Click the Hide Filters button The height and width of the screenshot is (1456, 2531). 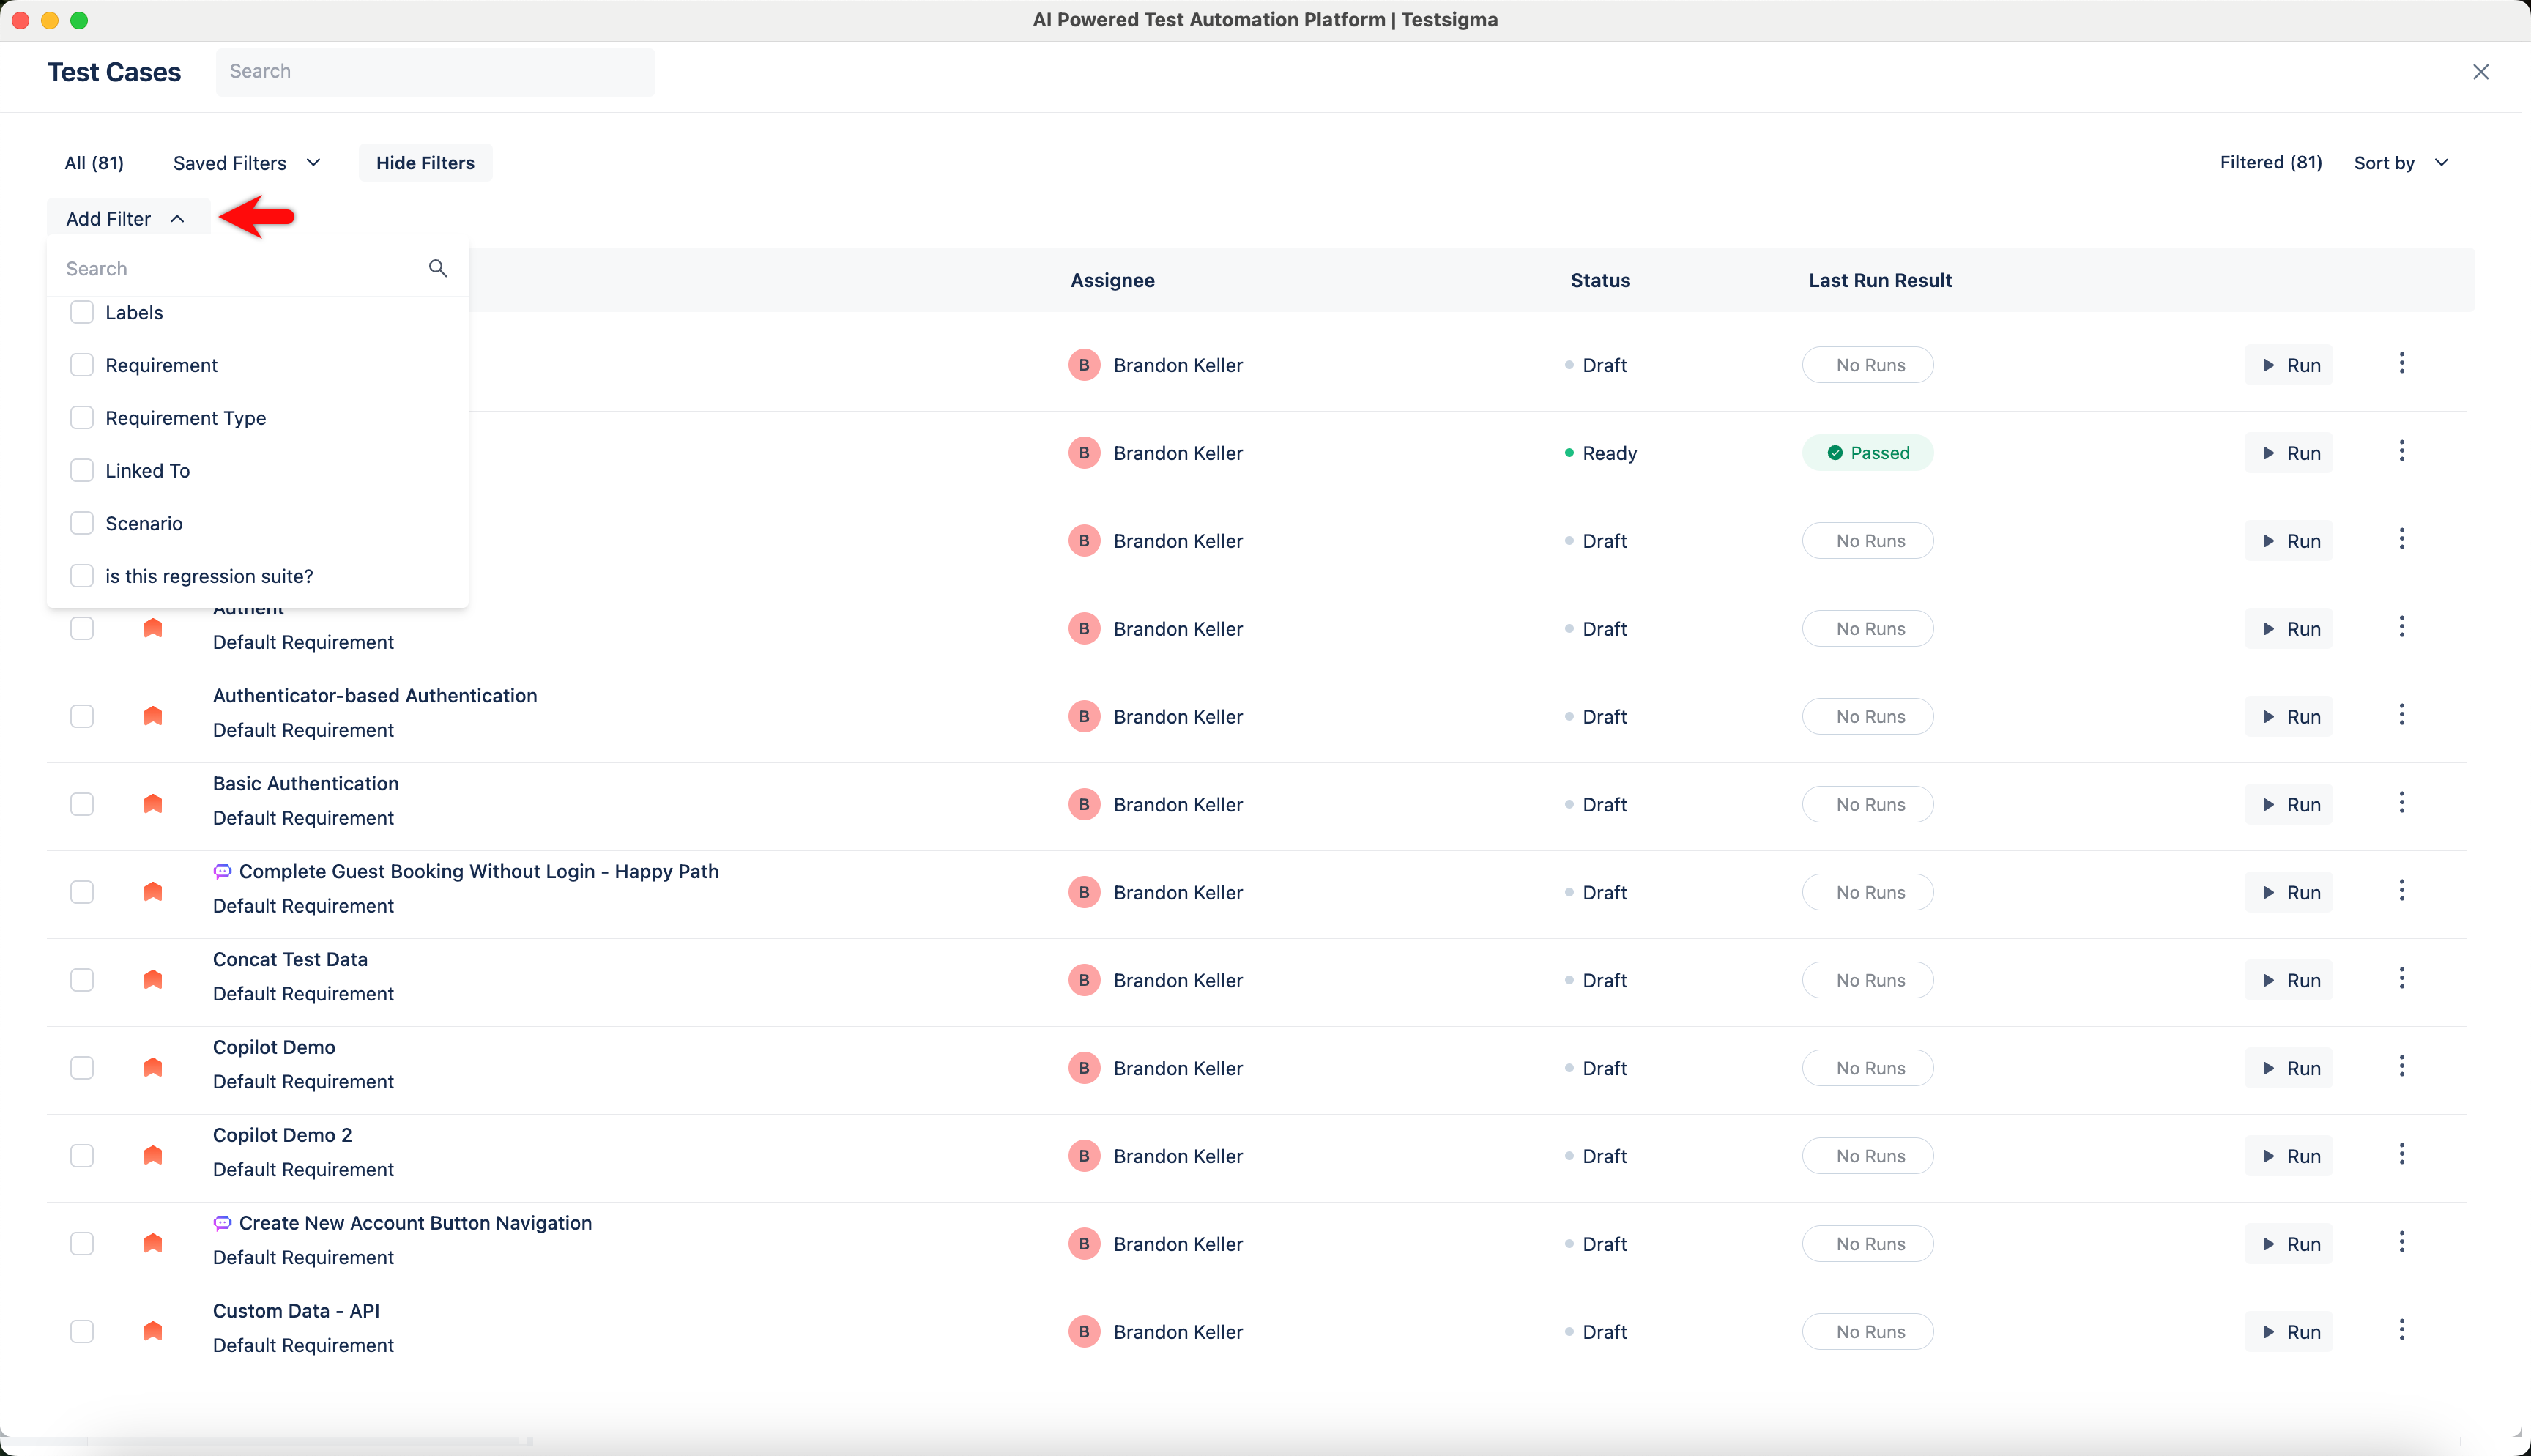click(425, 162)
